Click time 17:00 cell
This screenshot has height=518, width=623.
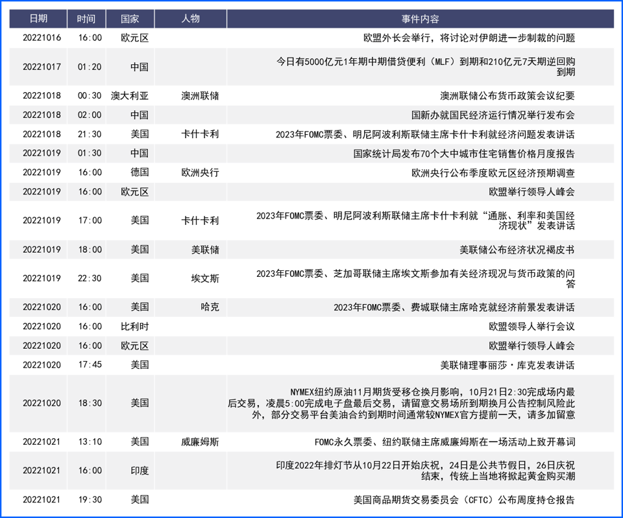[90, 220]
